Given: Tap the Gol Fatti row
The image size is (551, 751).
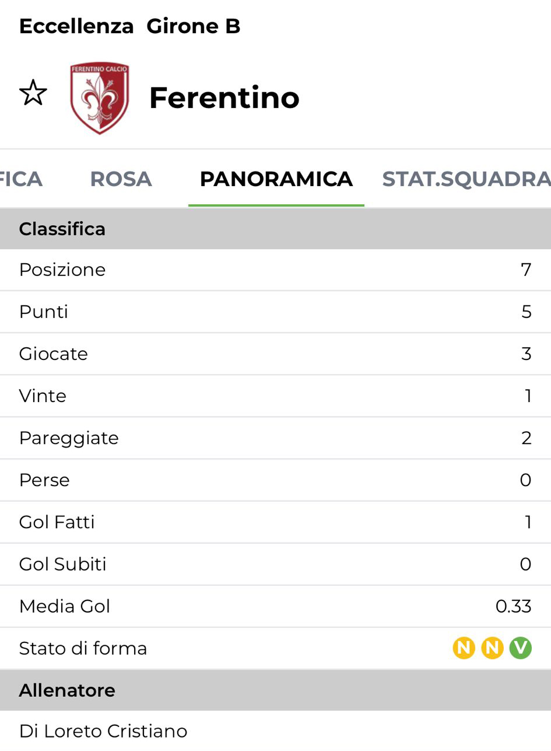Looking at the screenshot, I should [275, 522].
